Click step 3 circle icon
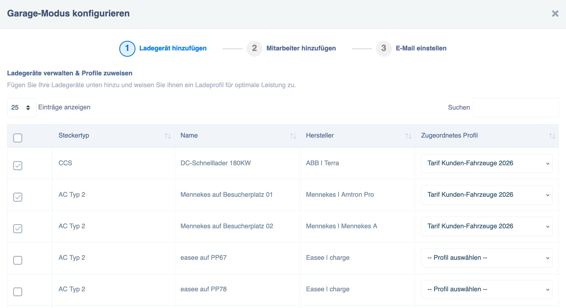The width and height of the screenshot is (566, 308). pyautogui.click(x=384, y=49)
